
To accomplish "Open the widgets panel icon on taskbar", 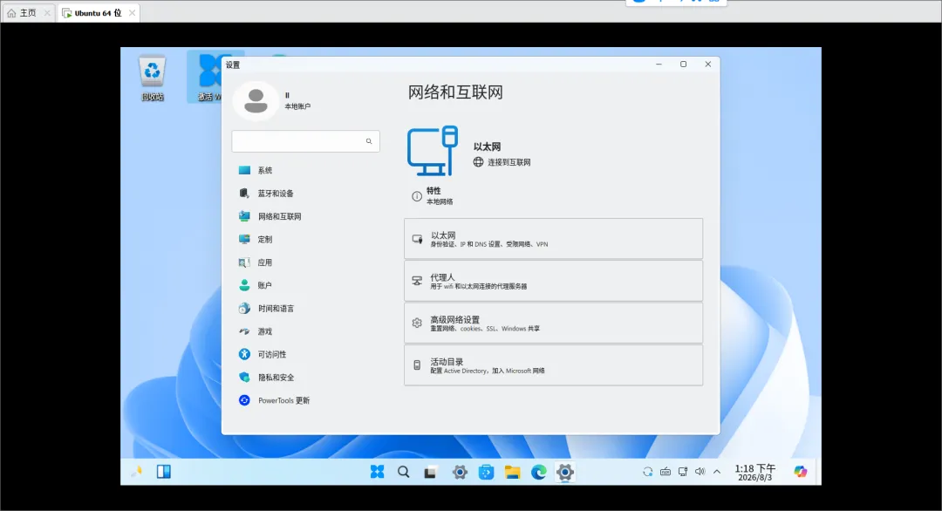I will [163, 472].
